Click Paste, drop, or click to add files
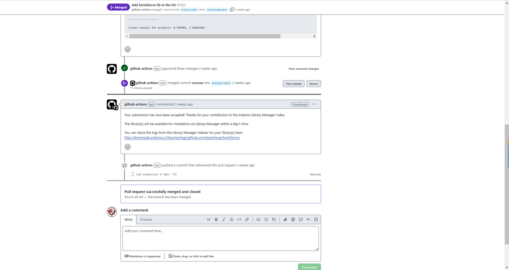This screenshot has width=509, height=270. click(x=191, y=256)
